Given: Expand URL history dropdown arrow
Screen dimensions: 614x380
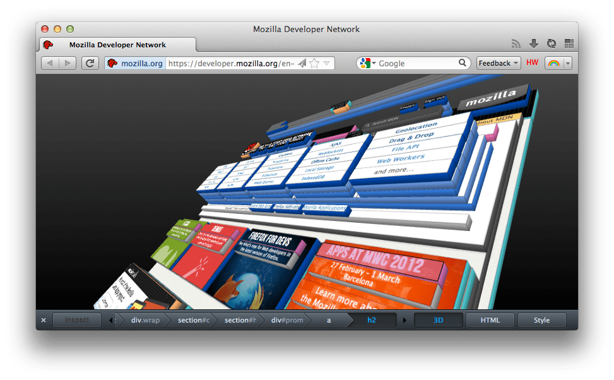Looking at the screenshot, I should pos(326,63).
